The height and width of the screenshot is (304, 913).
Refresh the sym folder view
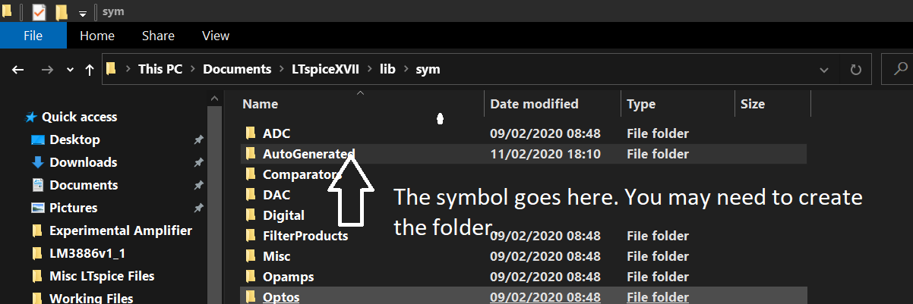pos(856,70)
